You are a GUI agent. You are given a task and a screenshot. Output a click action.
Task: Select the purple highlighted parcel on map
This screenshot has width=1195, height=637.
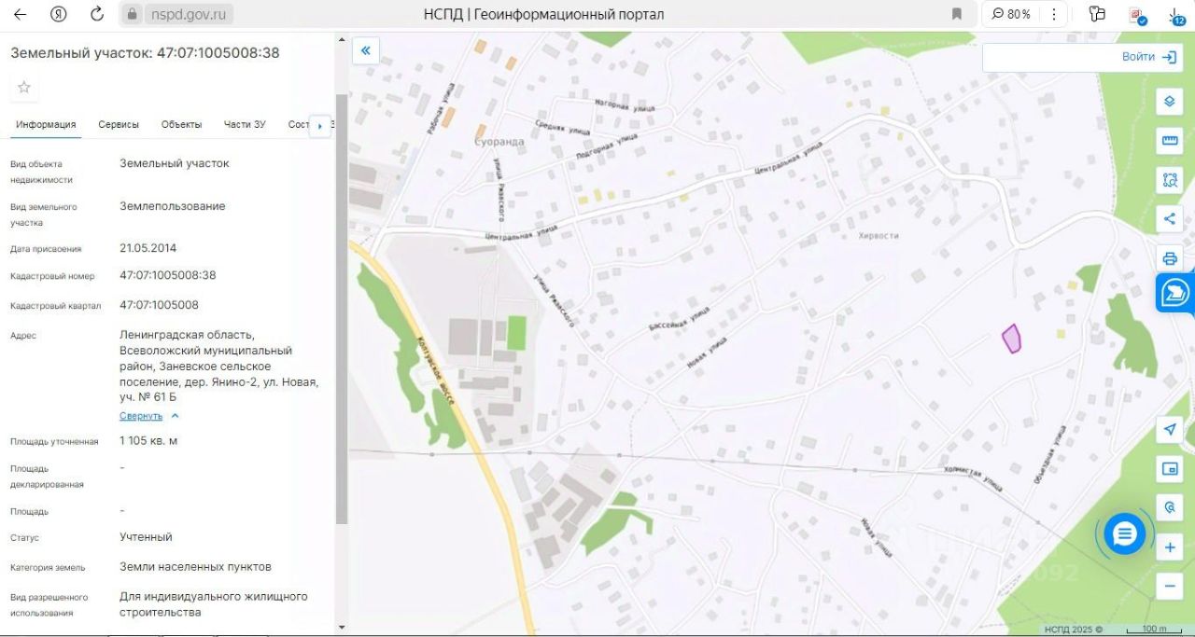coord(1011,339)
